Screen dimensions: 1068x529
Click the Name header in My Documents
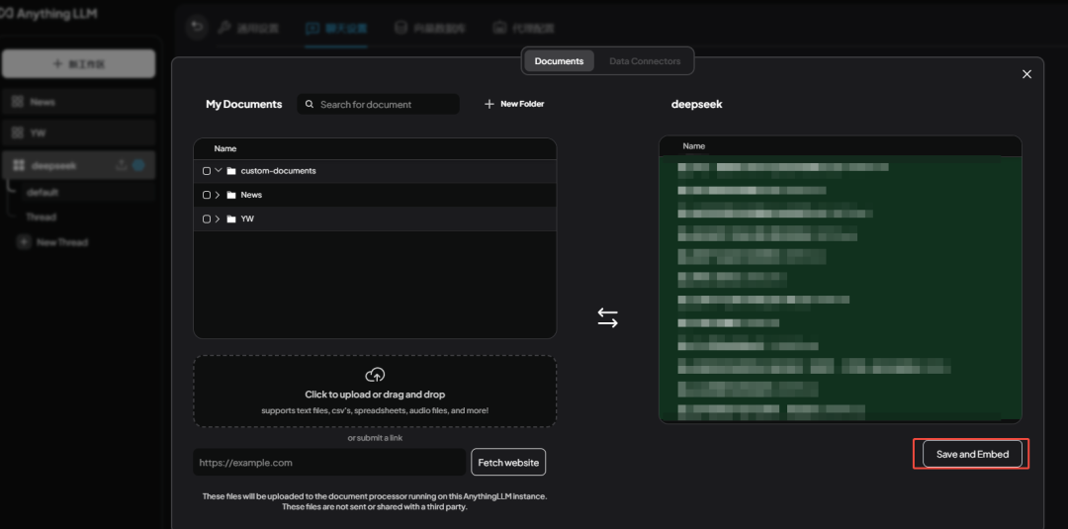(x=225, y=148)
